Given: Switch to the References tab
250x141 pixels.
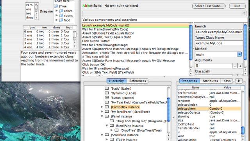Looking at the screenshot, I should click(137, 81).
